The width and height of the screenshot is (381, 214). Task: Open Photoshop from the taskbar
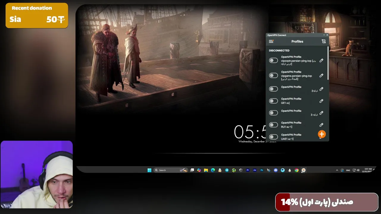(262, 170)
